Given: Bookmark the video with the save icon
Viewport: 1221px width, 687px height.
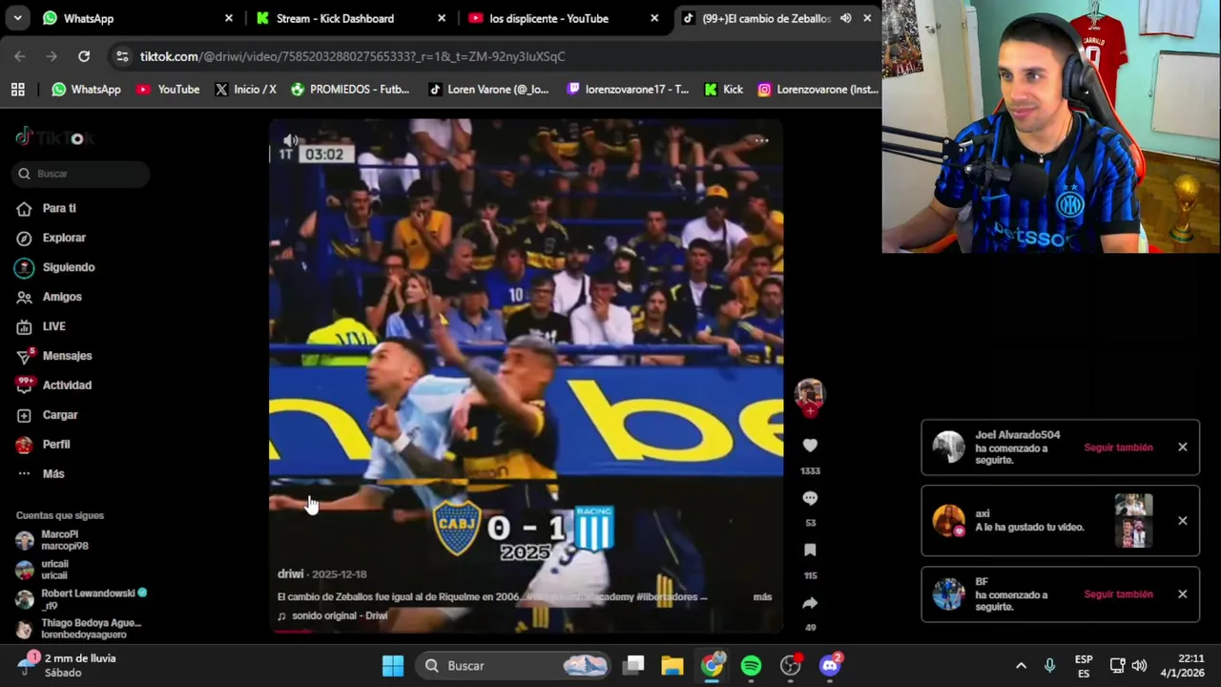Looking at the screenshot, I should tap(810, 551).
